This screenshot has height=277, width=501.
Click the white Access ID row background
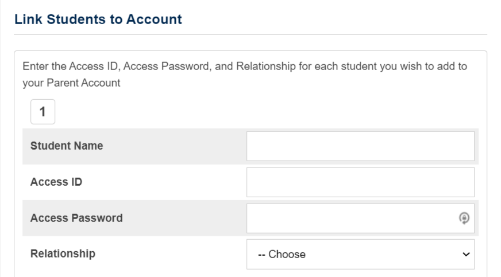(172, 182)
